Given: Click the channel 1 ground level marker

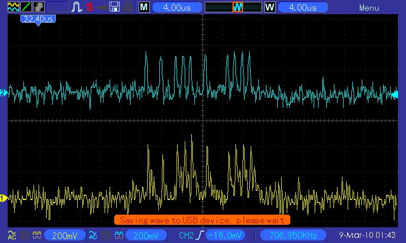Looking at the screenshot, I should coord(4,198).
